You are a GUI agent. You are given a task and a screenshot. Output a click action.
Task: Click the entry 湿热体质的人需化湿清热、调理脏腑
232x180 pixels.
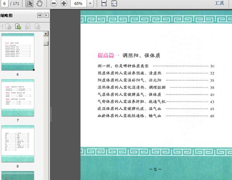[131, 87]
